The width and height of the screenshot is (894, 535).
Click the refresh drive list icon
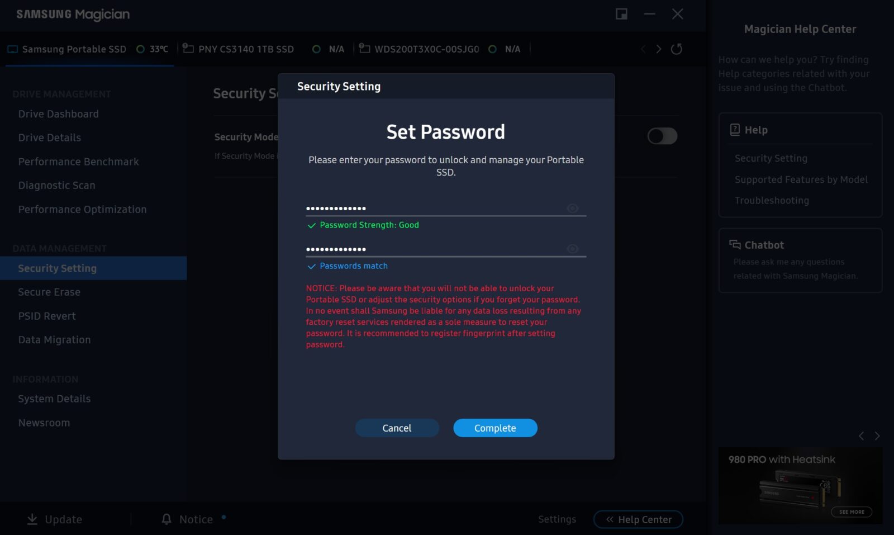point(676,49)
